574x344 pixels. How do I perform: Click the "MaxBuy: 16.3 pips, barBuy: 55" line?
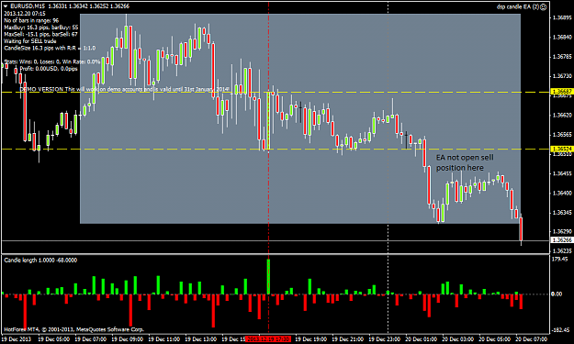(x=41, y=28)
